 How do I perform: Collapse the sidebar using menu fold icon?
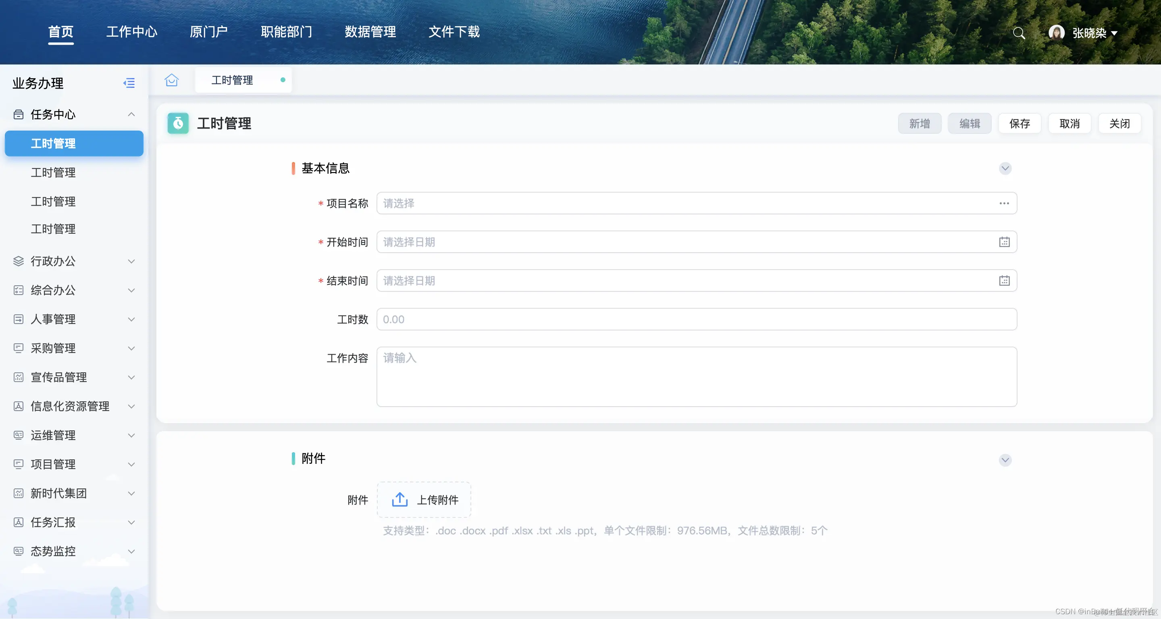pos(129,83)
